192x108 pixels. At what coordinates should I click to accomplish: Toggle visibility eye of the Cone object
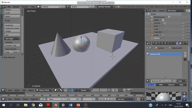(183, 26)
